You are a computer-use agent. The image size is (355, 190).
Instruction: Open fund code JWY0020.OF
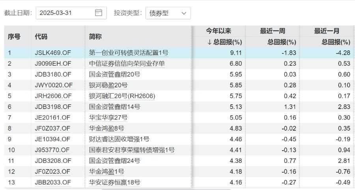(x=54, y=85)
